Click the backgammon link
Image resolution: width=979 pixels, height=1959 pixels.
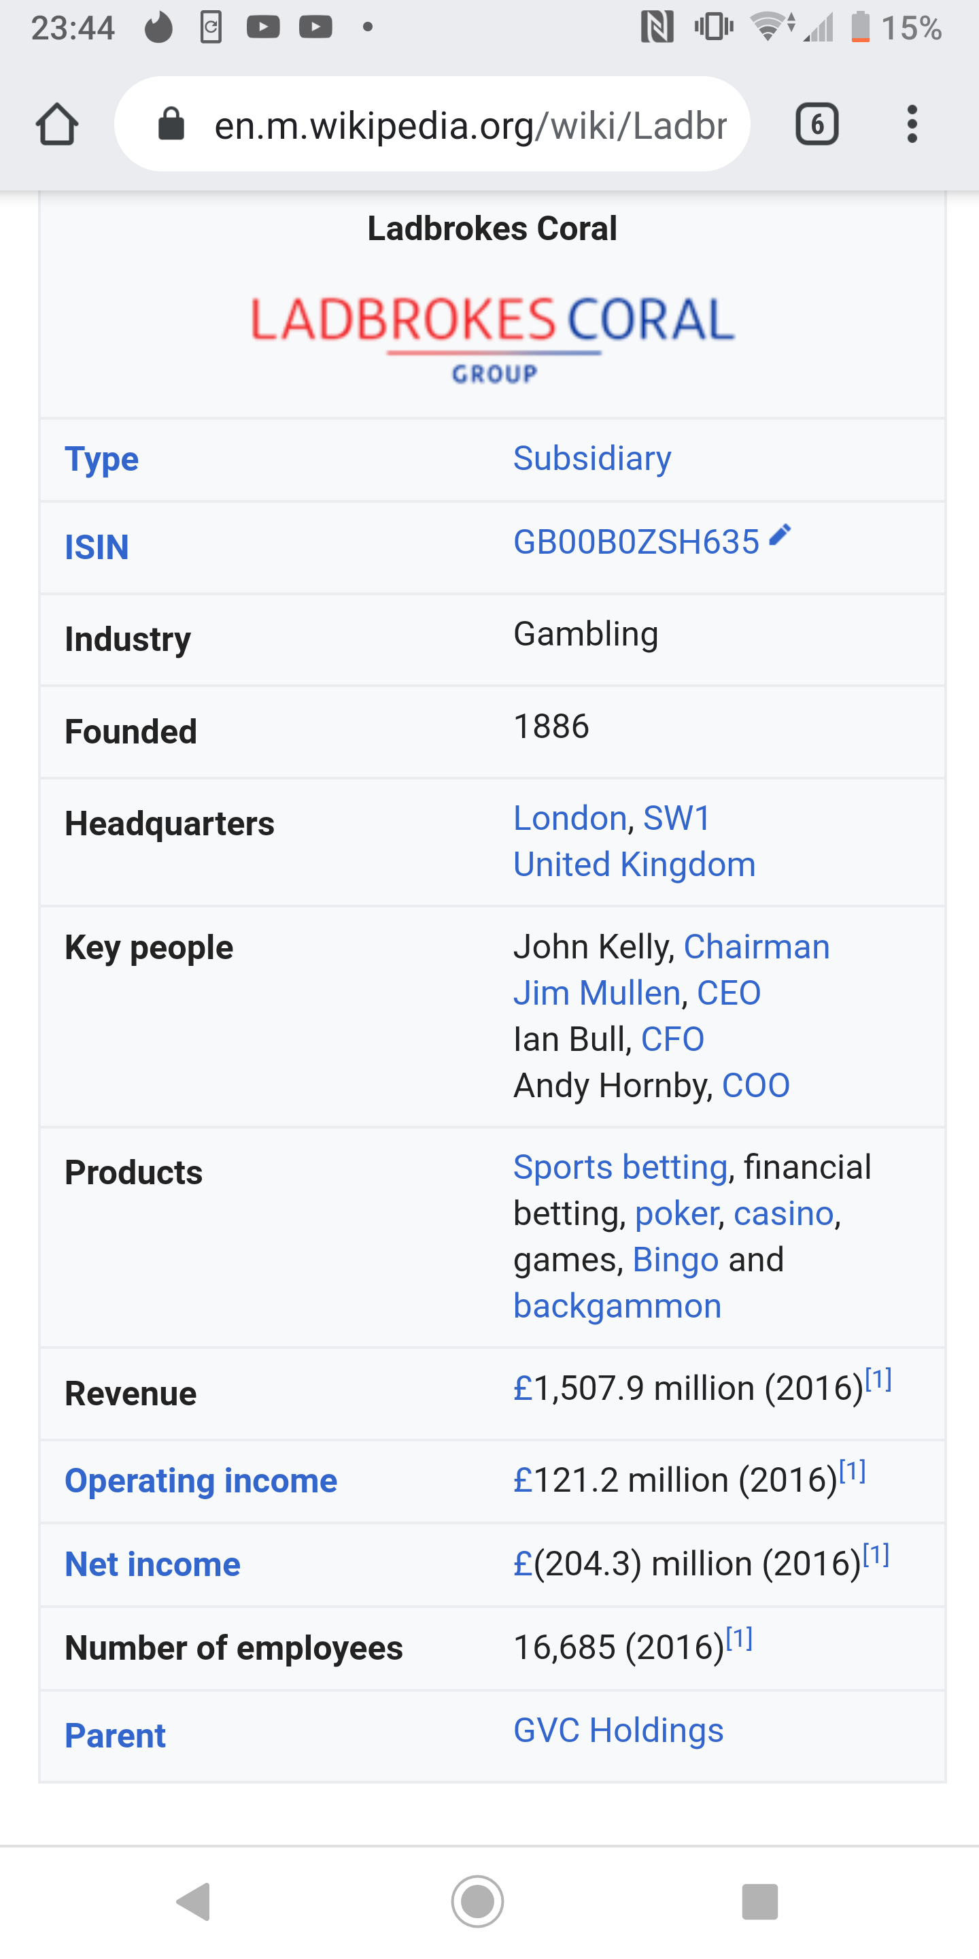pos(617,1307)
